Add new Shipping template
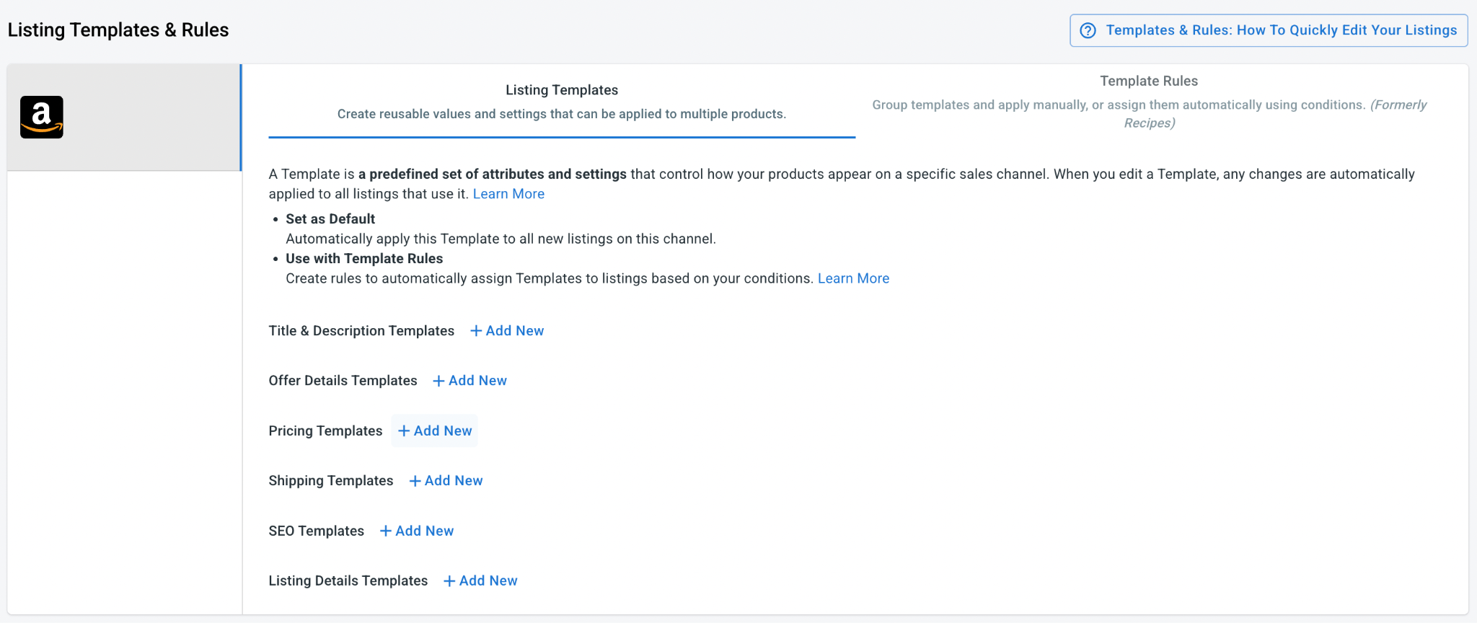The height and width of the screenshot is (623, 1477). (446, 481)
